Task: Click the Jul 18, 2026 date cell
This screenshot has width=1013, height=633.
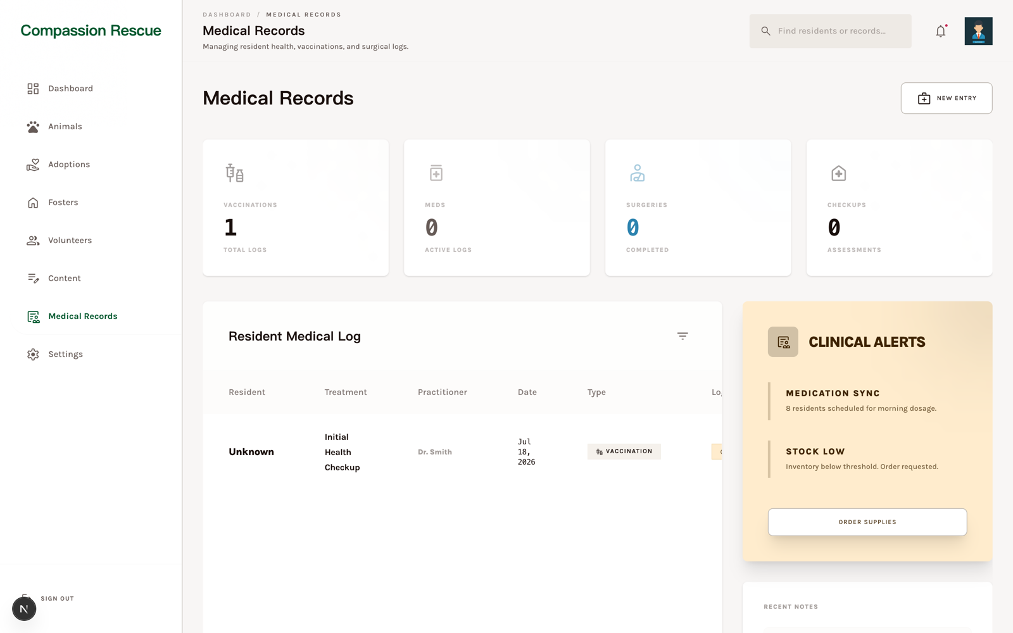Action: 527,452
